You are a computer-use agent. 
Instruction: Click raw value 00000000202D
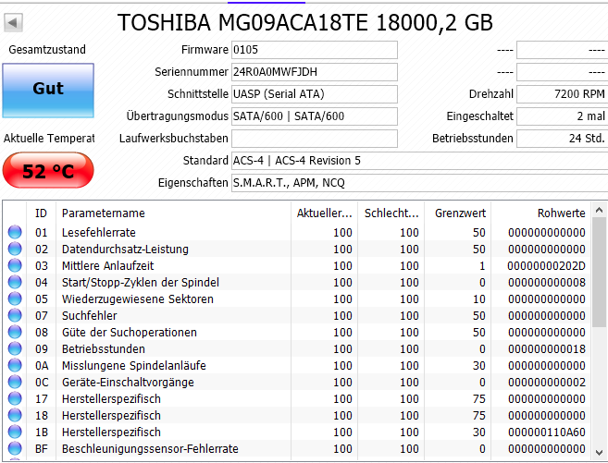(546, 265)
